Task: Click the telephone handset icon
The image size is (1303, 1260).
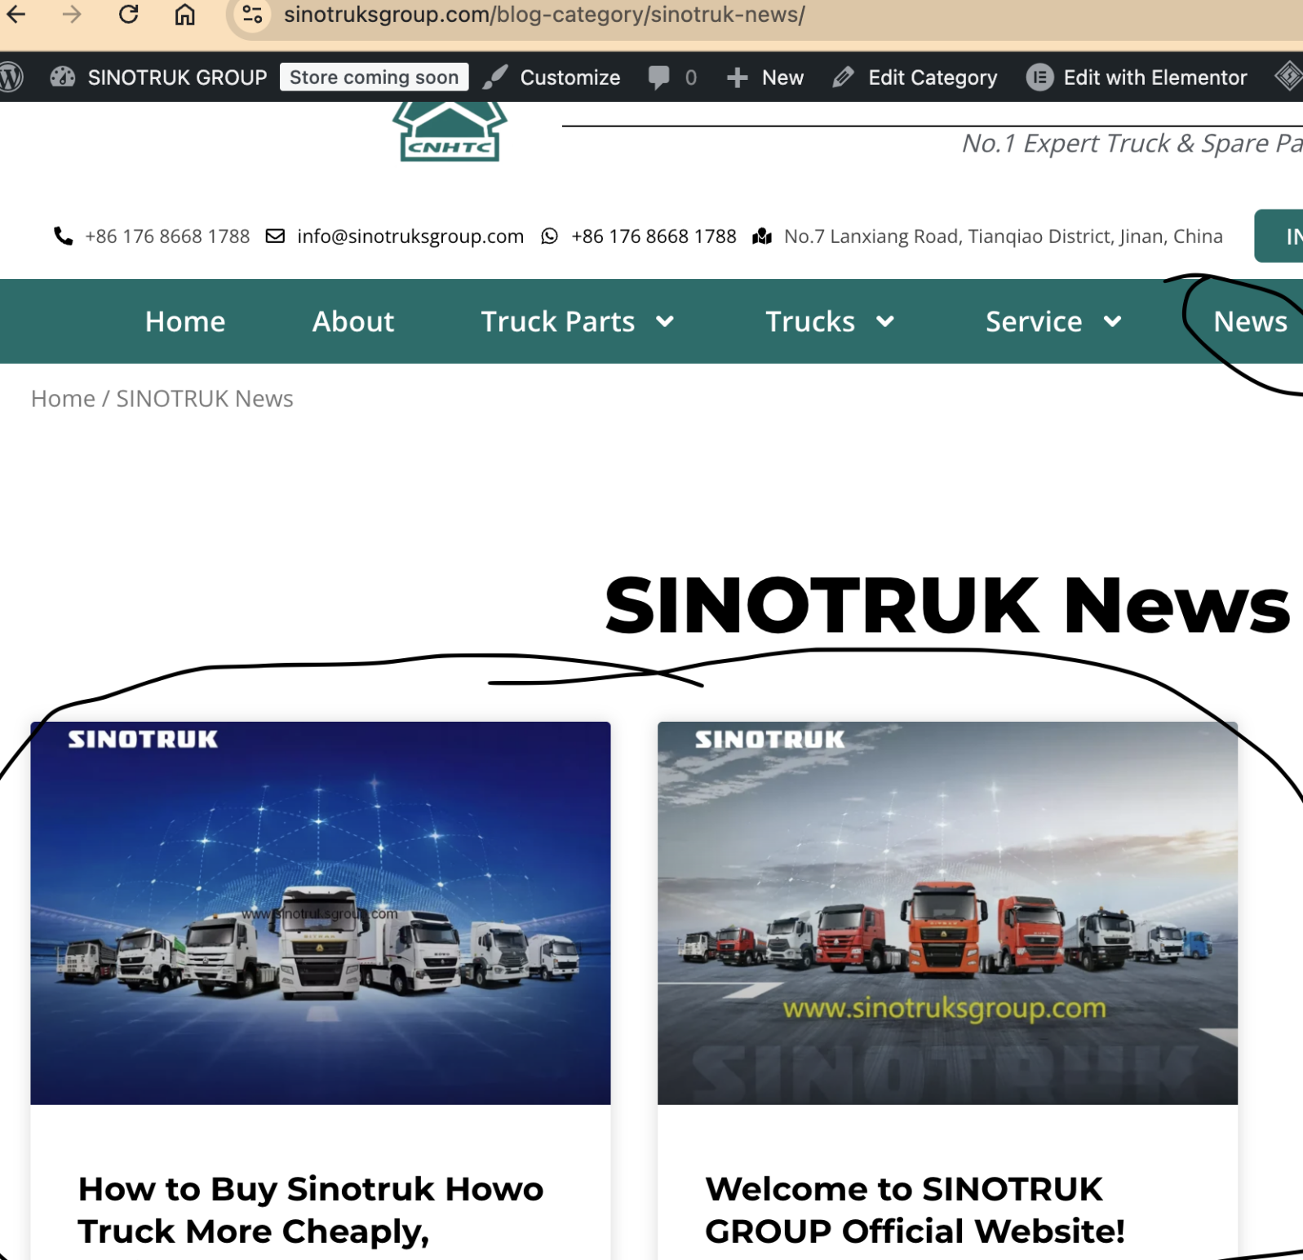Action: (x=64, y=237)
